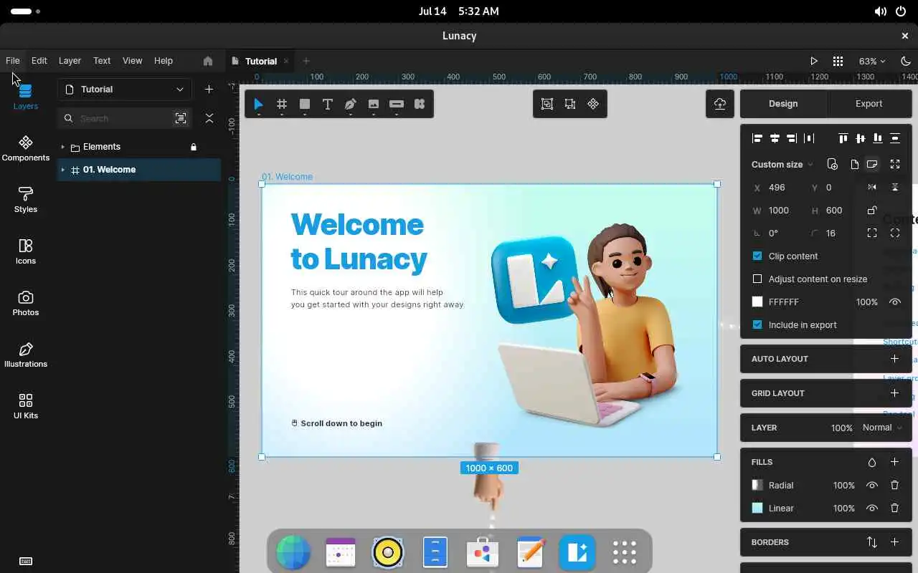This screenshot has height=573, width=918.
Task: Toggle the lock on Elements layer
Action: coord(194,147)
